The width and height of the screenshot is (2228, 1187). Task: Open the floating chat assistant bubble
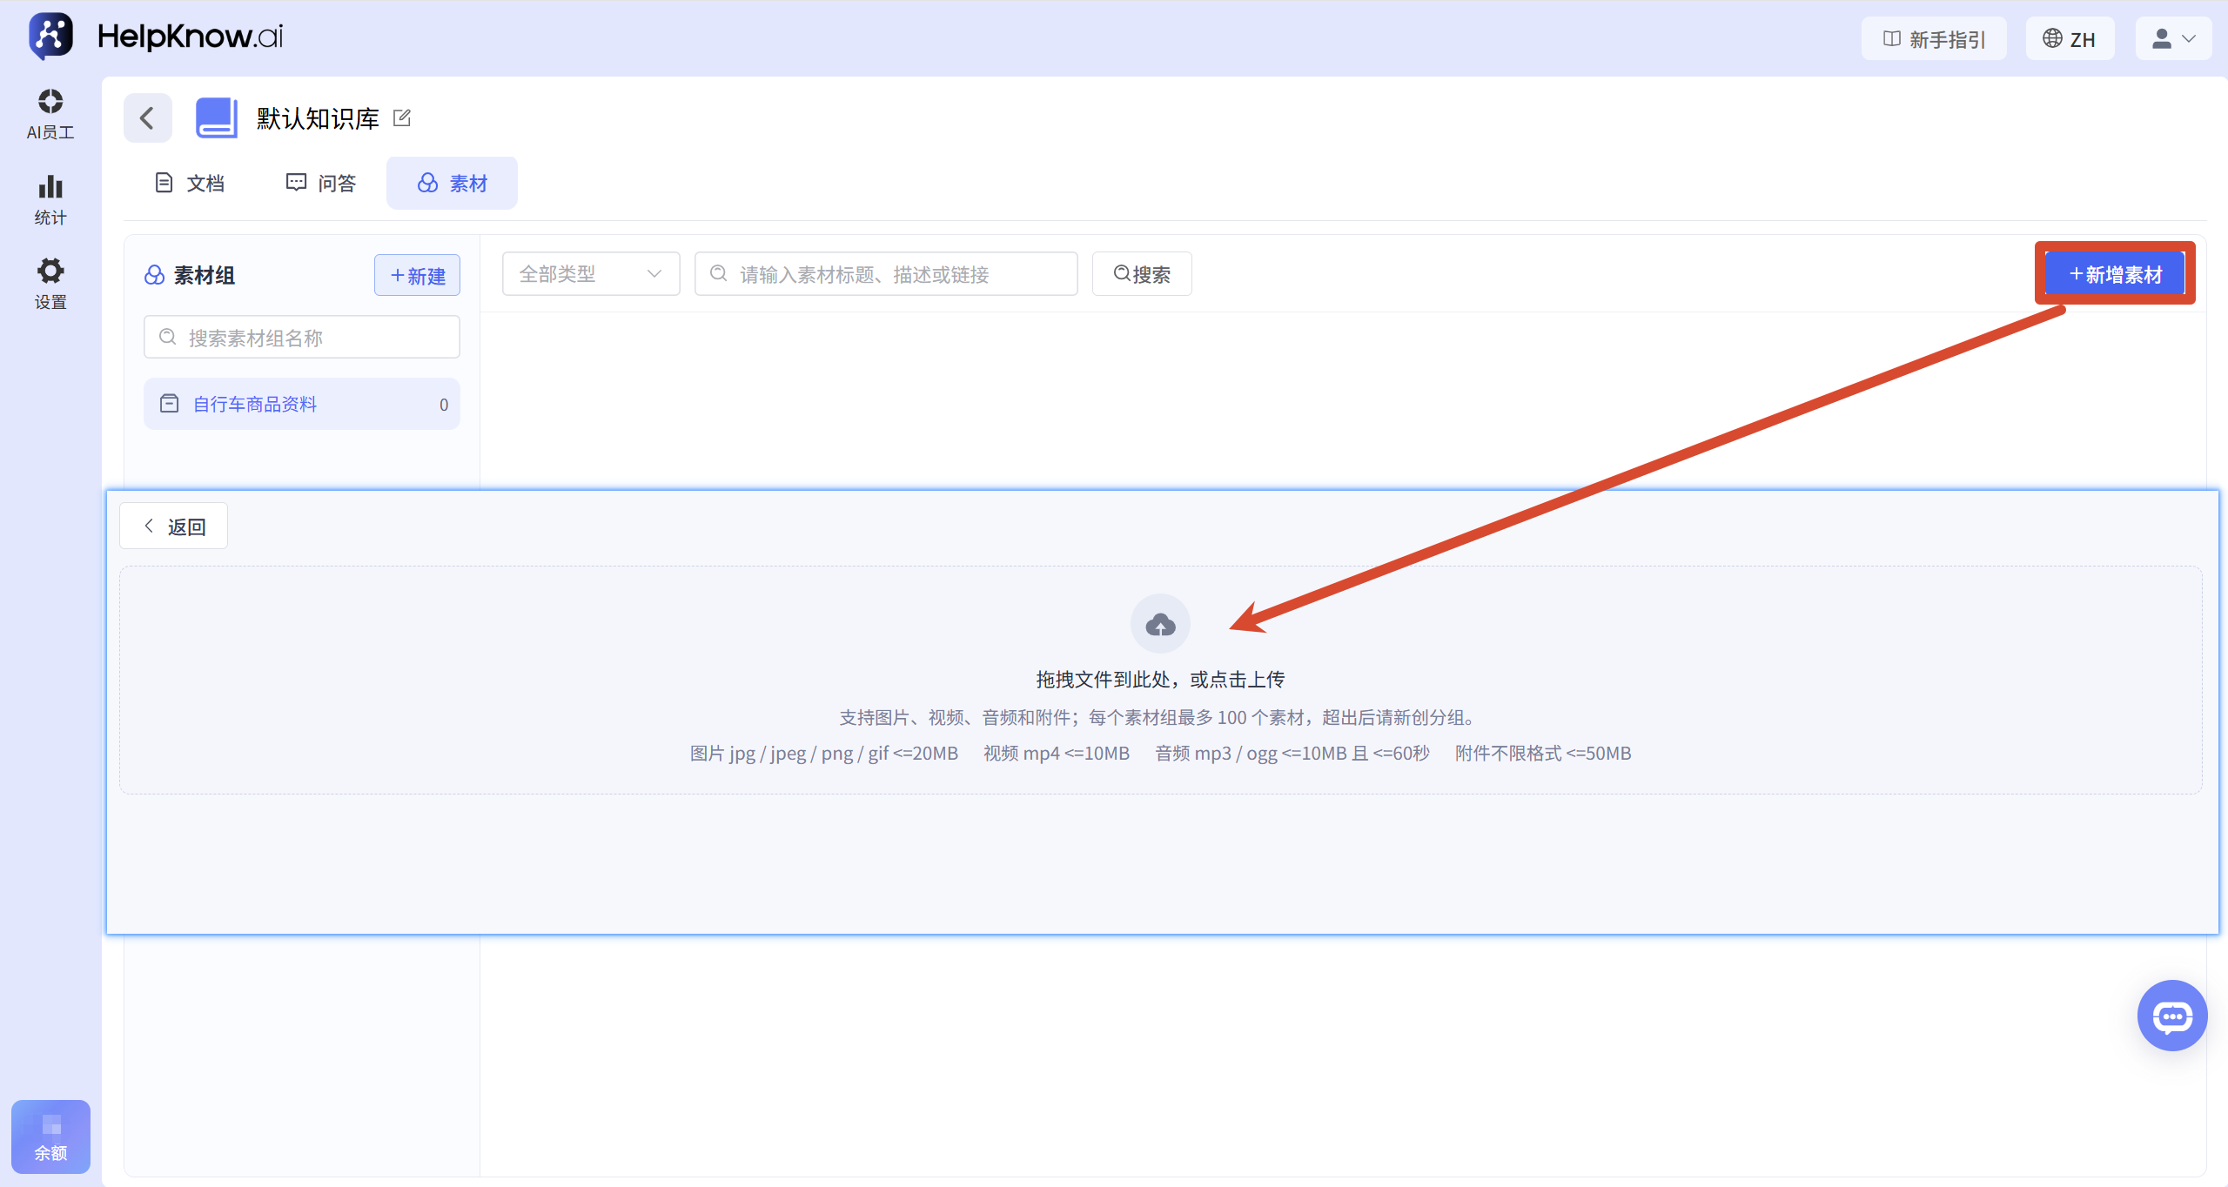(2172, 1016)
